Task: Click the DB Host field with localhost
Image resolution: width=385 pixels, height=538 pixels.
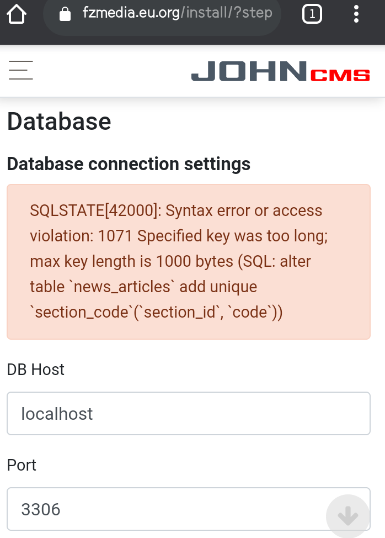Action: pos(188,414)
